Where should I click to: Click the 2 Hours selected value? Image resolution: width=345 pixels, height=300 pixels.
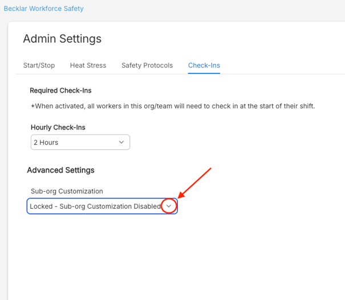point(46,142)
